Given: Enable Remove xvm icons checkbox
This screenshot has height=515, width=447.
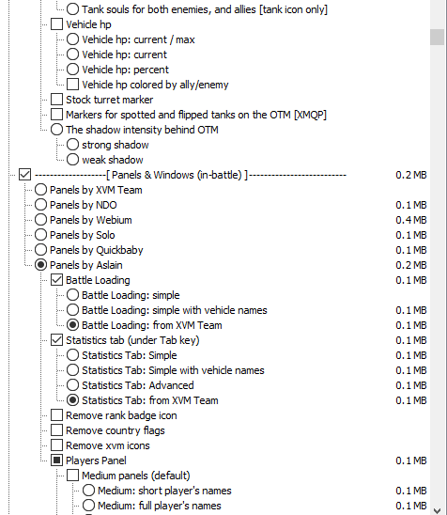Looking at the screenshot, I should [x=56, y=445].
